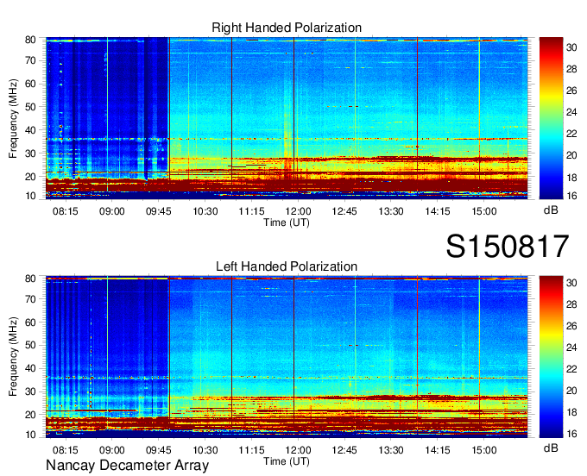Click the 16 dB value on upper color bar
The width and height of the screenshot is (587, 476).
click(x=571, y=195)
